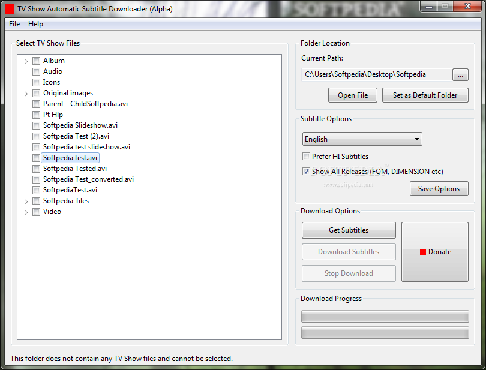The height and width of the screenshot is (370, 486).
Task: Click the Open File button
Action: (x=353, y=95)
